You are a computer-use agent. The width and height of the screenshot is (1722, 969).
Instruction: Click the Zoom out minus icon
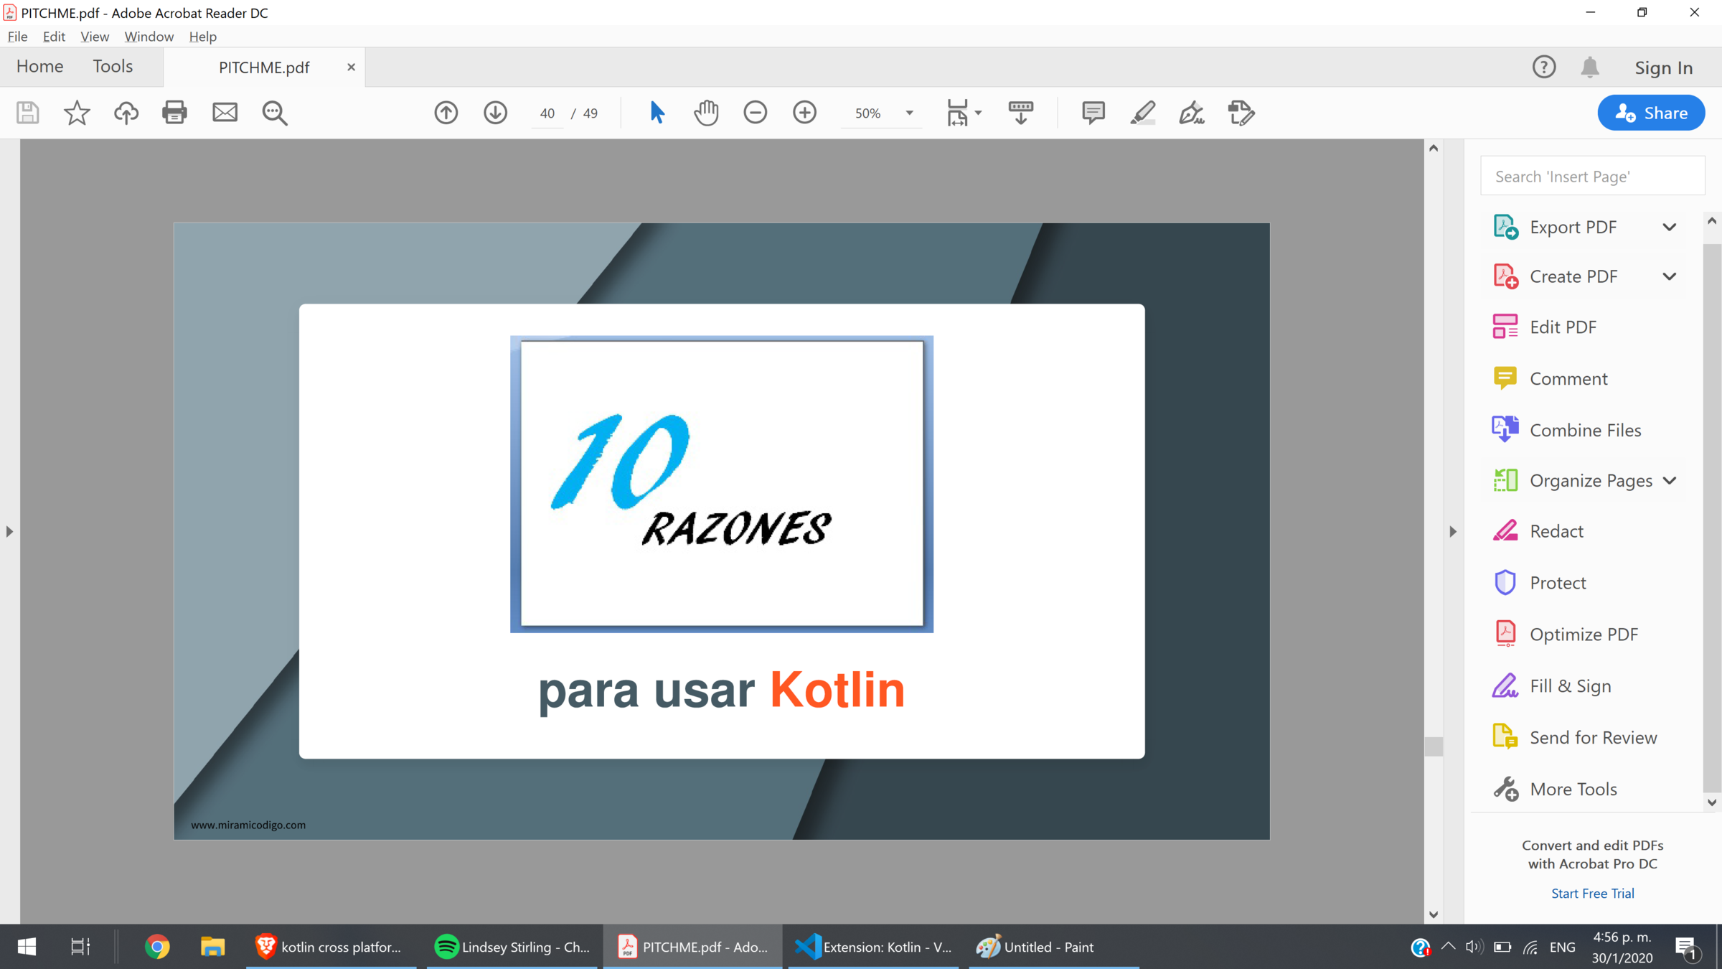coord(755,113)
